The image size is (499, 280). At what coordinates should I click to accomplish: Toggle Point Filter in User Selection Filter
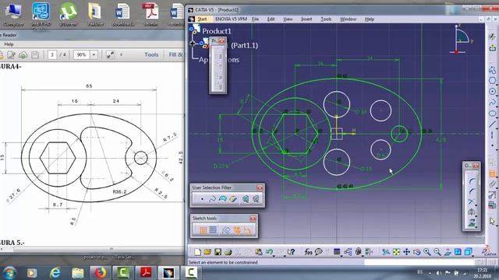coord(203,199)
